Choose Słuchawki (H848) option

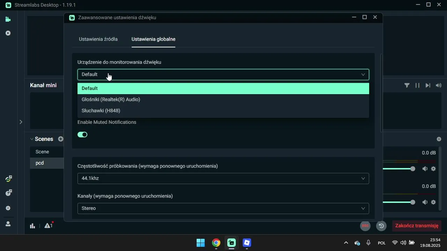coord(223,111)
